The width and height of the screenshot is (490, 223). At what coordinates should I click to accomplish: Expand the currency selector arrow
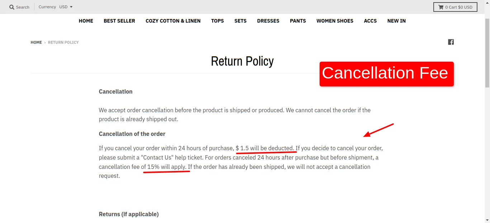(x=71, y=7)
